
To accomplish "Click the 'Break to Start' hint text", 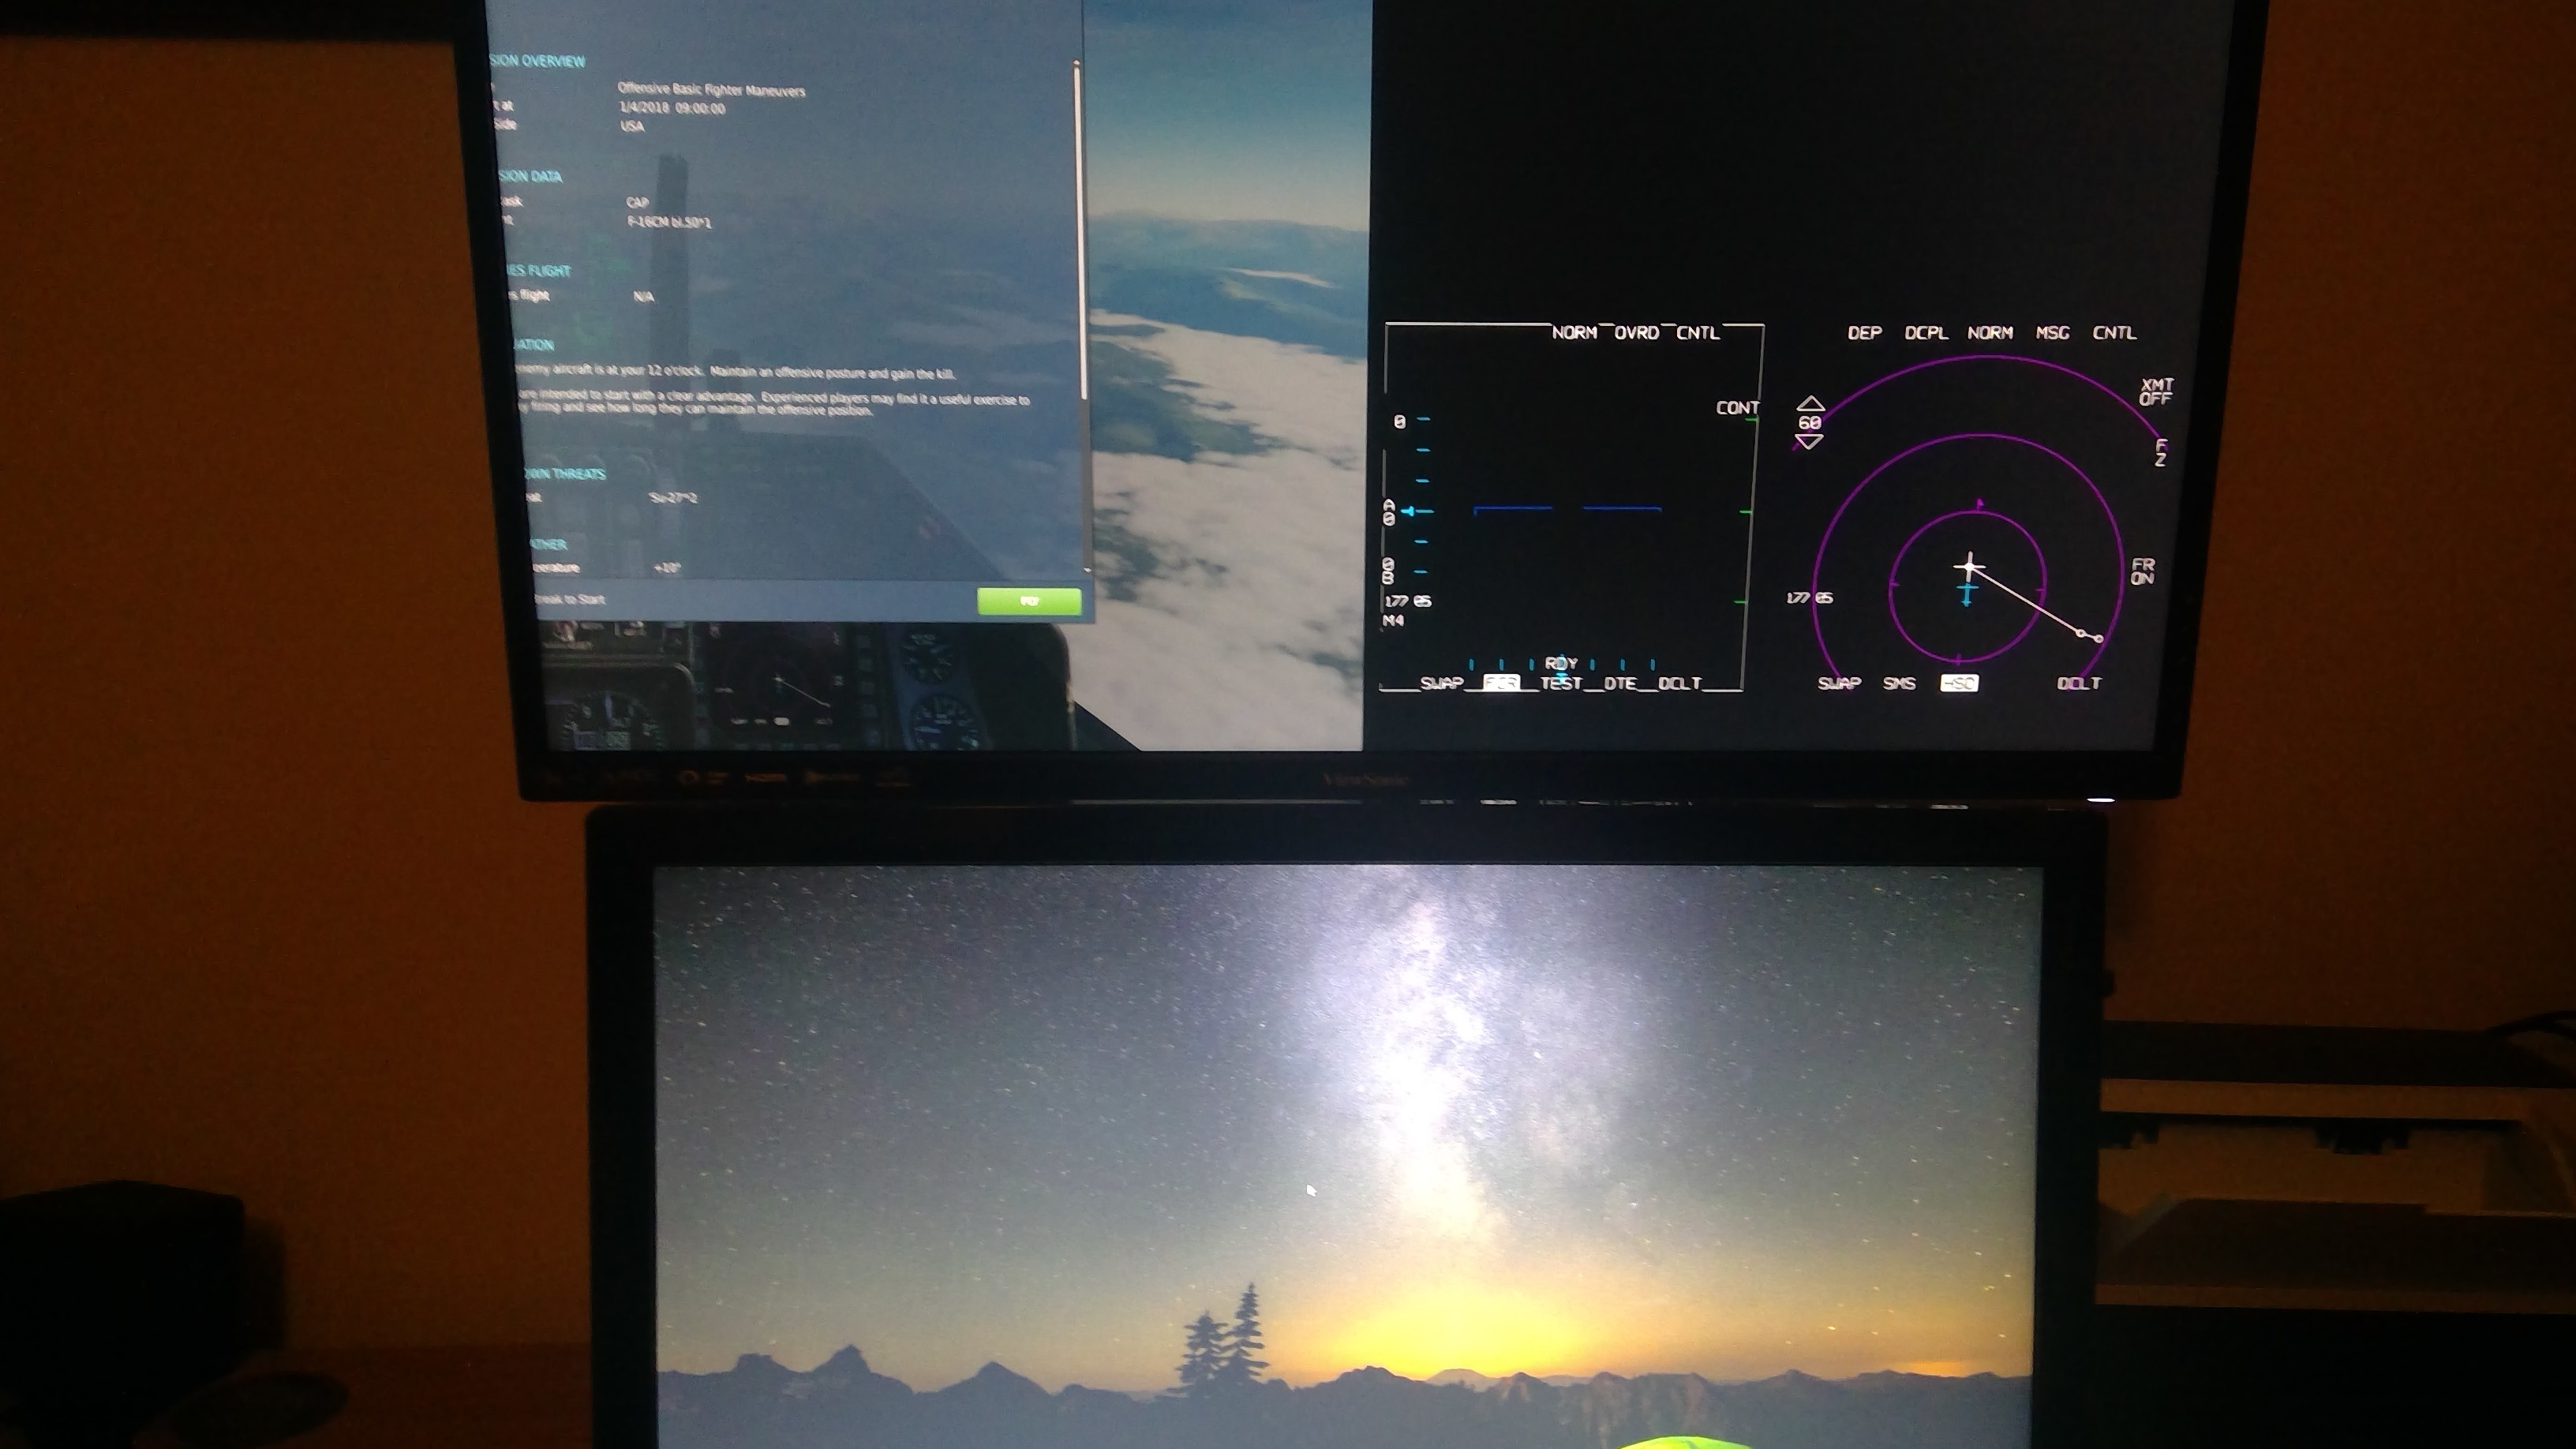I will point(570,600).
